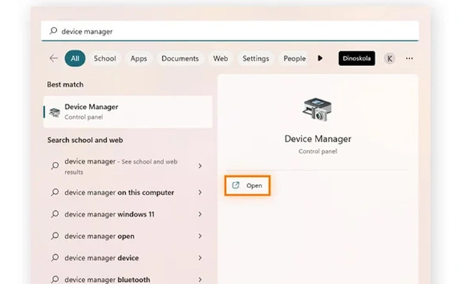Click search icon beside 'See school and web results'
Viewport: 462px width, 284px height.
tap(55, 166)
